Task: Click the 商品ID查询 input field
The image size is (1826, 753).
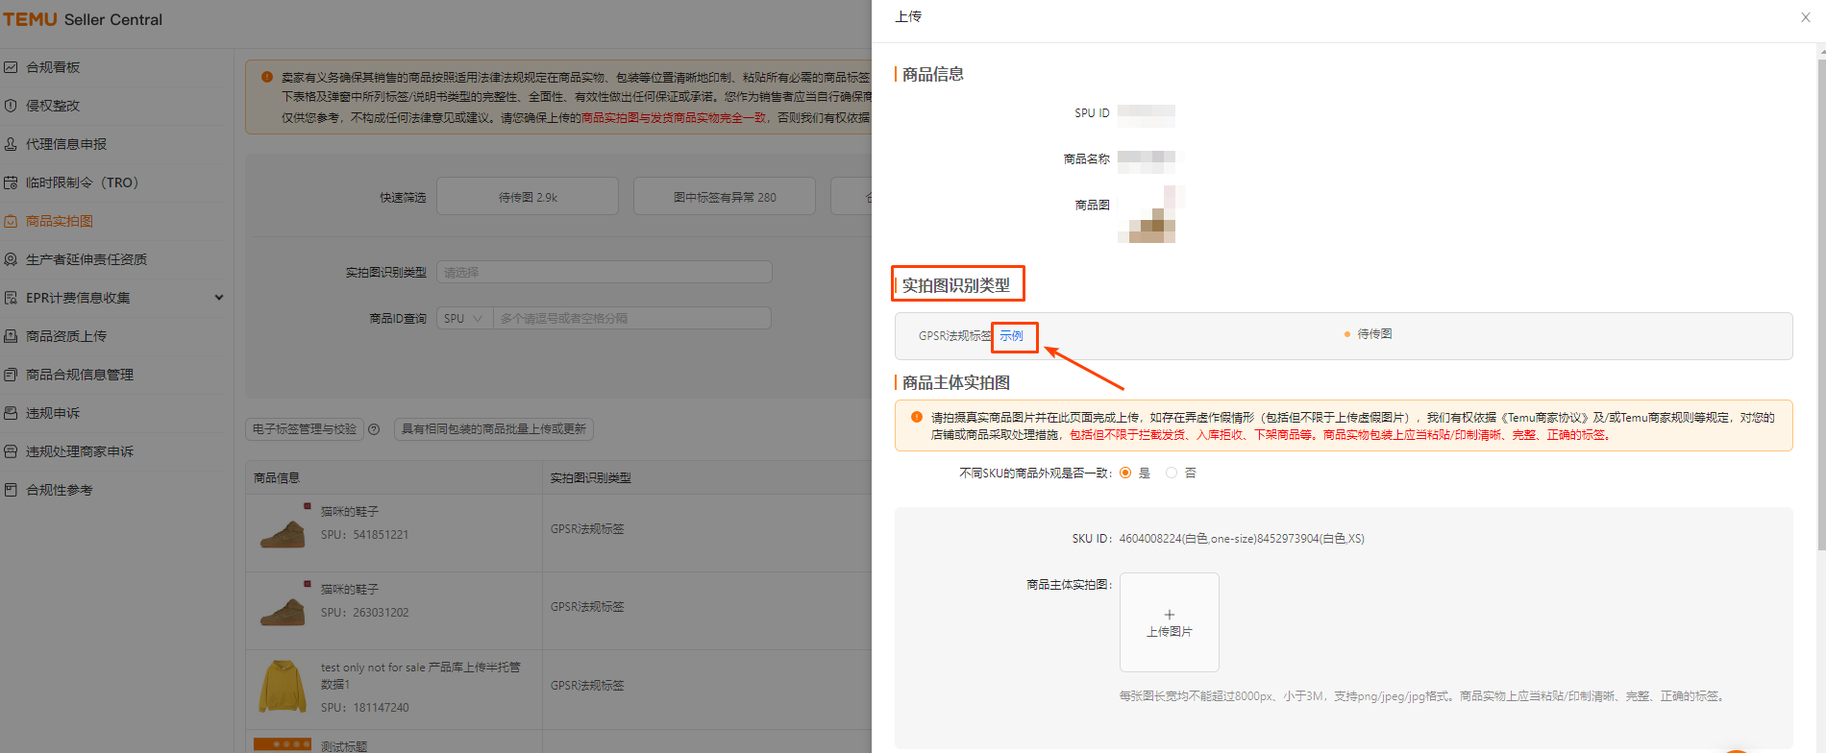Action: (x=631, y=319)
